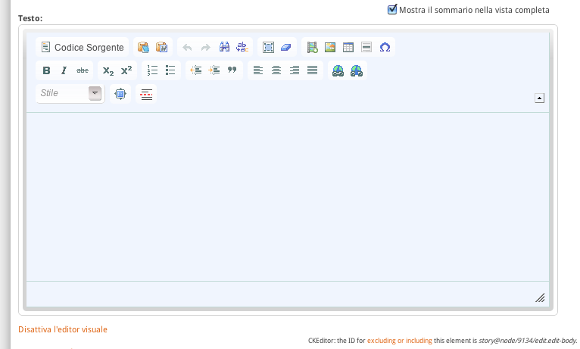Image resolution: width=580 pixels, height=349 pixels.
Task: Switch to Codice Sorgente source view
Action: [x=82, y=48]
